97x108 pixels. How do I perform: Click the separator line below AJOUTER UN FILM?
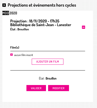[x=48, y=70]
